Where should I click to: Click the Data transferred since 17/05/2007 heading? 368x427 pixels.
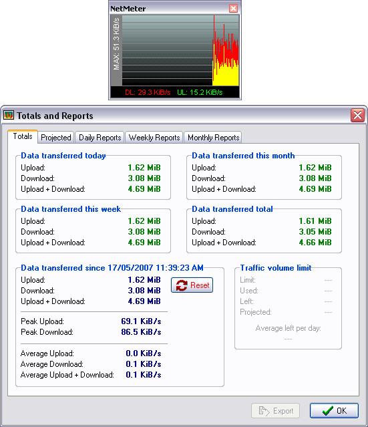pos(112,268)
